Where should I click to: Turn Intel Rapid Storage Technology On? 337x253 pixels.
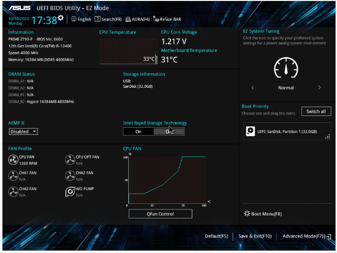[x=139, y=132]
